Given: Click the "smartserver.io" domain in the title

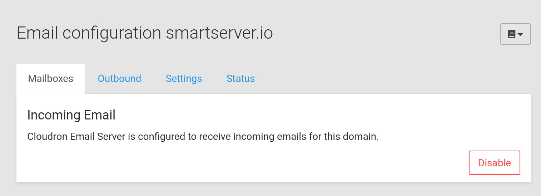Looking at the screenshot, I should tap(219, 33).
